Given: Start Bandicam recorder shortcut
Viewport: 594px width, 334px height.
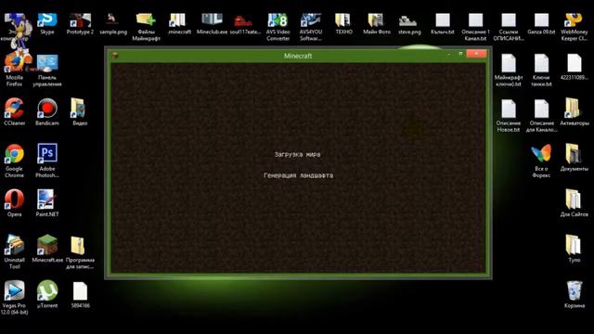Looking at the screenshot, I should (47, 111).
